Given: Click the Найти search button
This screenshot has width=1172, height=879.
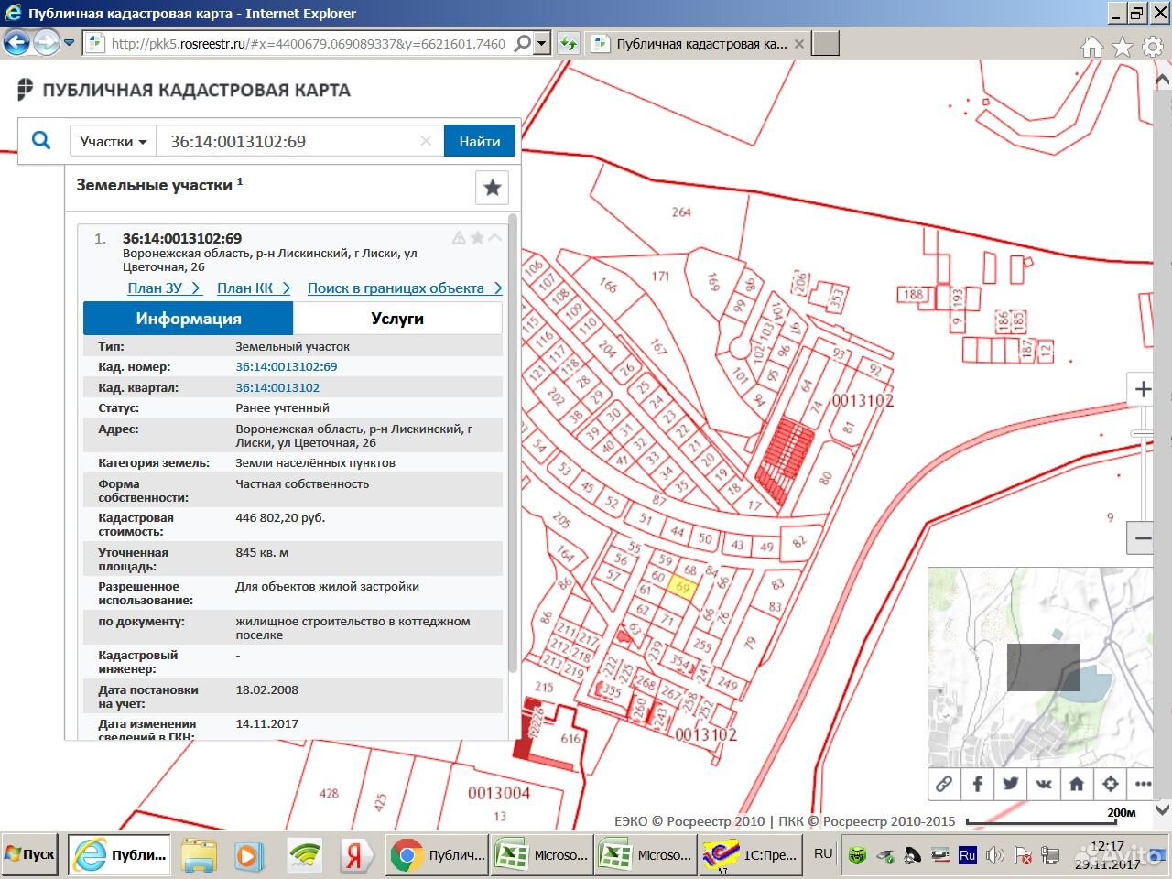Looking at the screenshot, I should 480,141.
